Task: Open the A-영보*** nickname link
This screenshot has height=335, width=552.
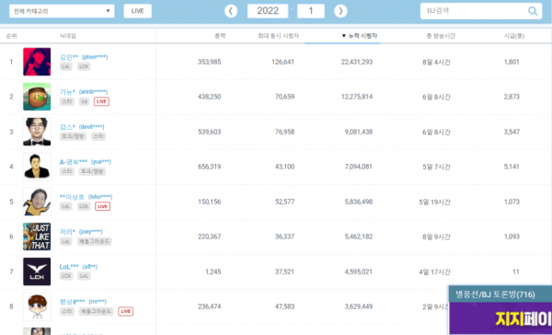Action: tap(74, 162)
